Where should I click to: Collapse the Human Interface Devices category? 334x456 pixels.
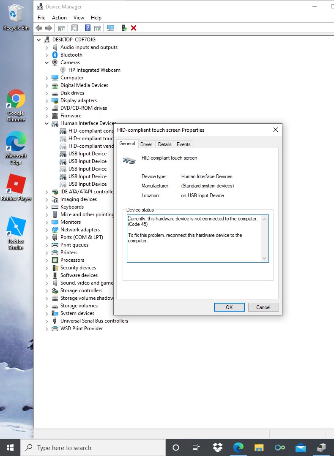(47, 123)
